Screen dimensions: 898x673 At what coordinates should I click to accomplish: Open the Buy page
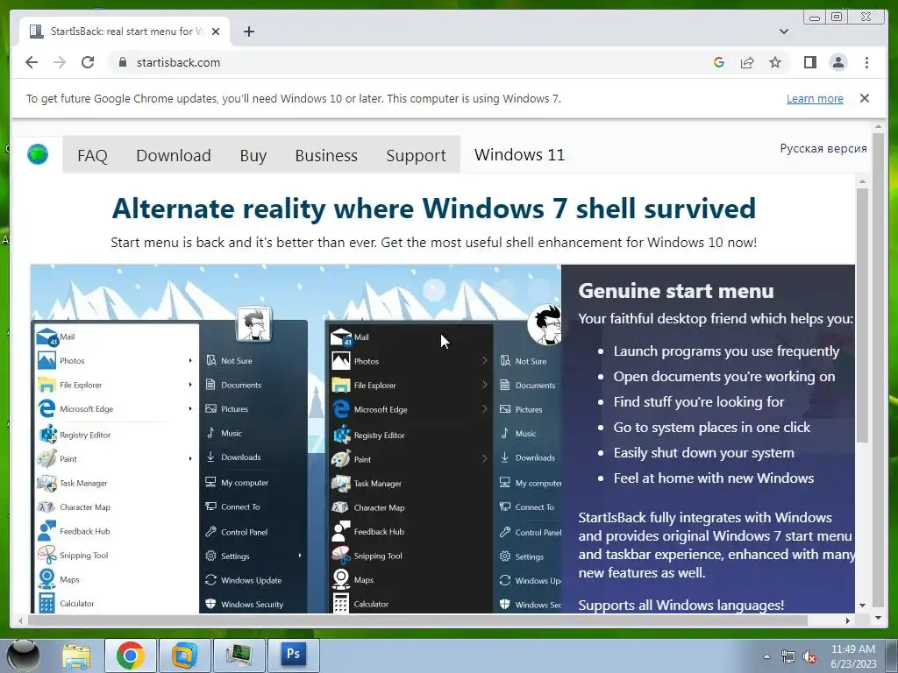253,155
